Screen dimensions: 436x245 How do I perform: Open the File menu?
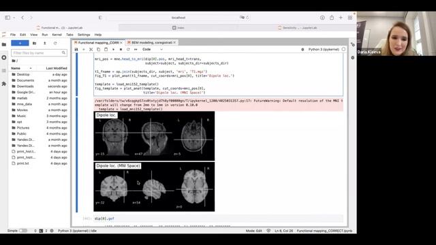(x=13, y=35)
